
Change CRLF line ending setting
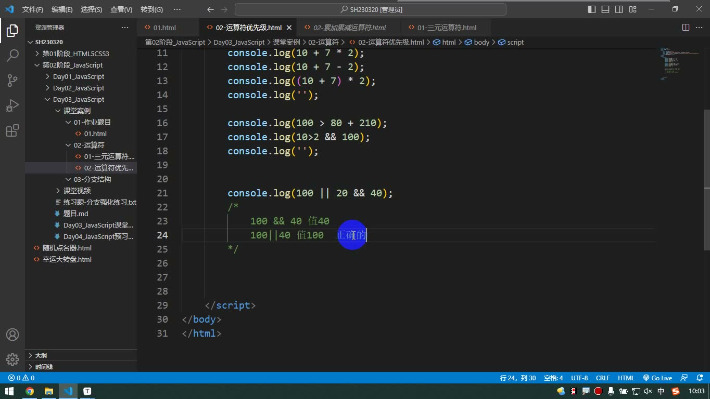[x=603, y=378]
